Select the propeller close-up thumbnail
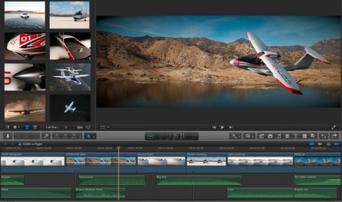The height and width of the screenshot is (202, 342). point(25,77)
